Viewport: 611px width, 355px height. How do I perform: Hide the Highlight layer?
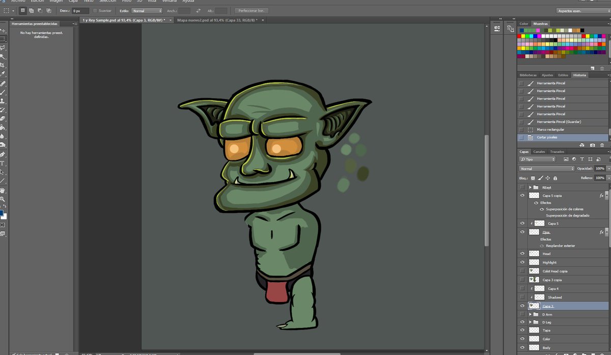pyautogui.click(x=522, y=262)
